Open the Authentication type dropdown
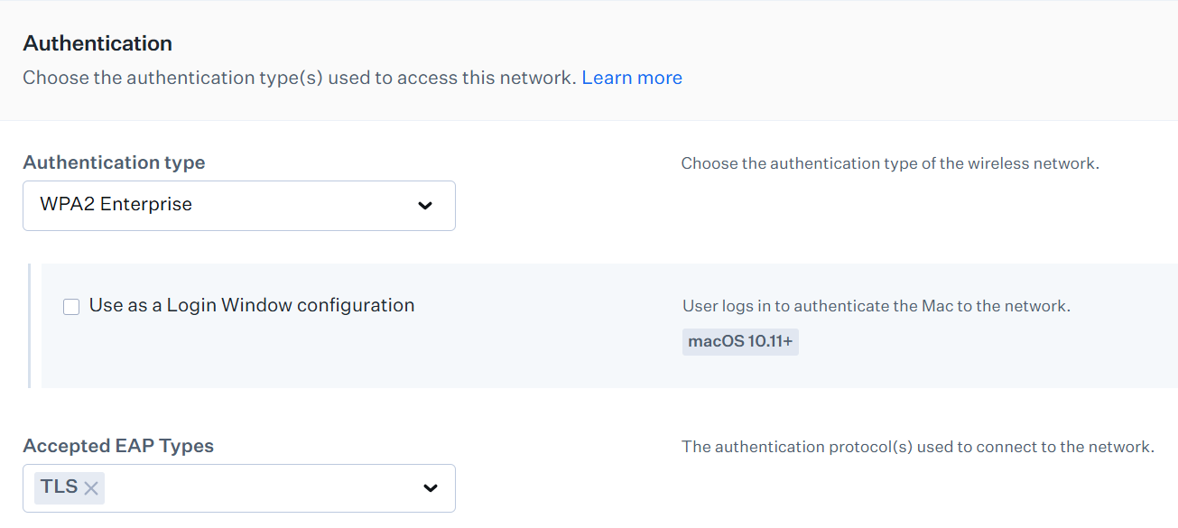 [x=238, y=206]
